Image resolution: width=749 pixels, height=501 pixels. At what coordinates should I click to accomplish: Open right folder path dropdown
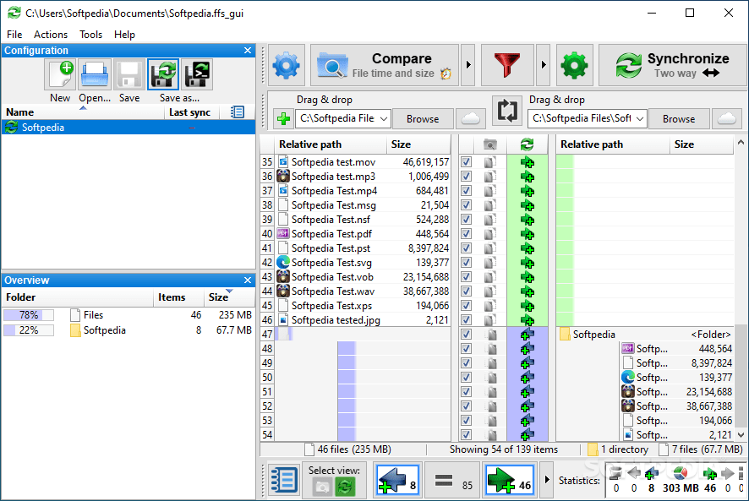(640, 118)
